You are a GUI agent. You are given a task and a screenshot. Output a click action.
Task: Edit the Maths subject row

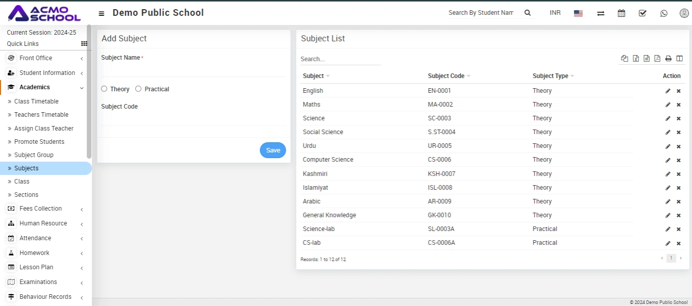[668, 105]
